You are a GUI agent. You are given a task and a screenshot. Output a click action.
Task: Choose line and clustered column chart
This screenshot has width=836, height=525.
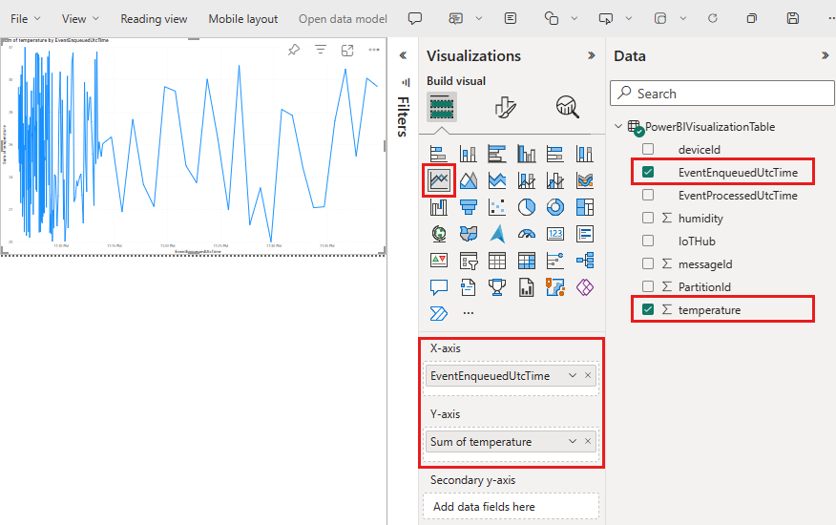[x=555, y=180]
